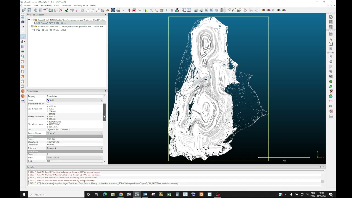Click the N+C toolbar icon
The width and height of the screenshot is (352, 198).
[x=234, y=10]
